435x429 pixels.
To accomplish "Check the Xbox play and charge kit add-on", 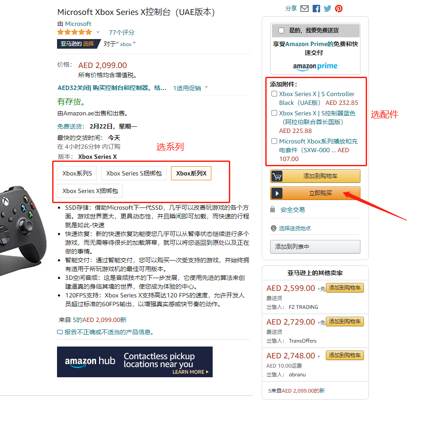I will coord(274,141).
